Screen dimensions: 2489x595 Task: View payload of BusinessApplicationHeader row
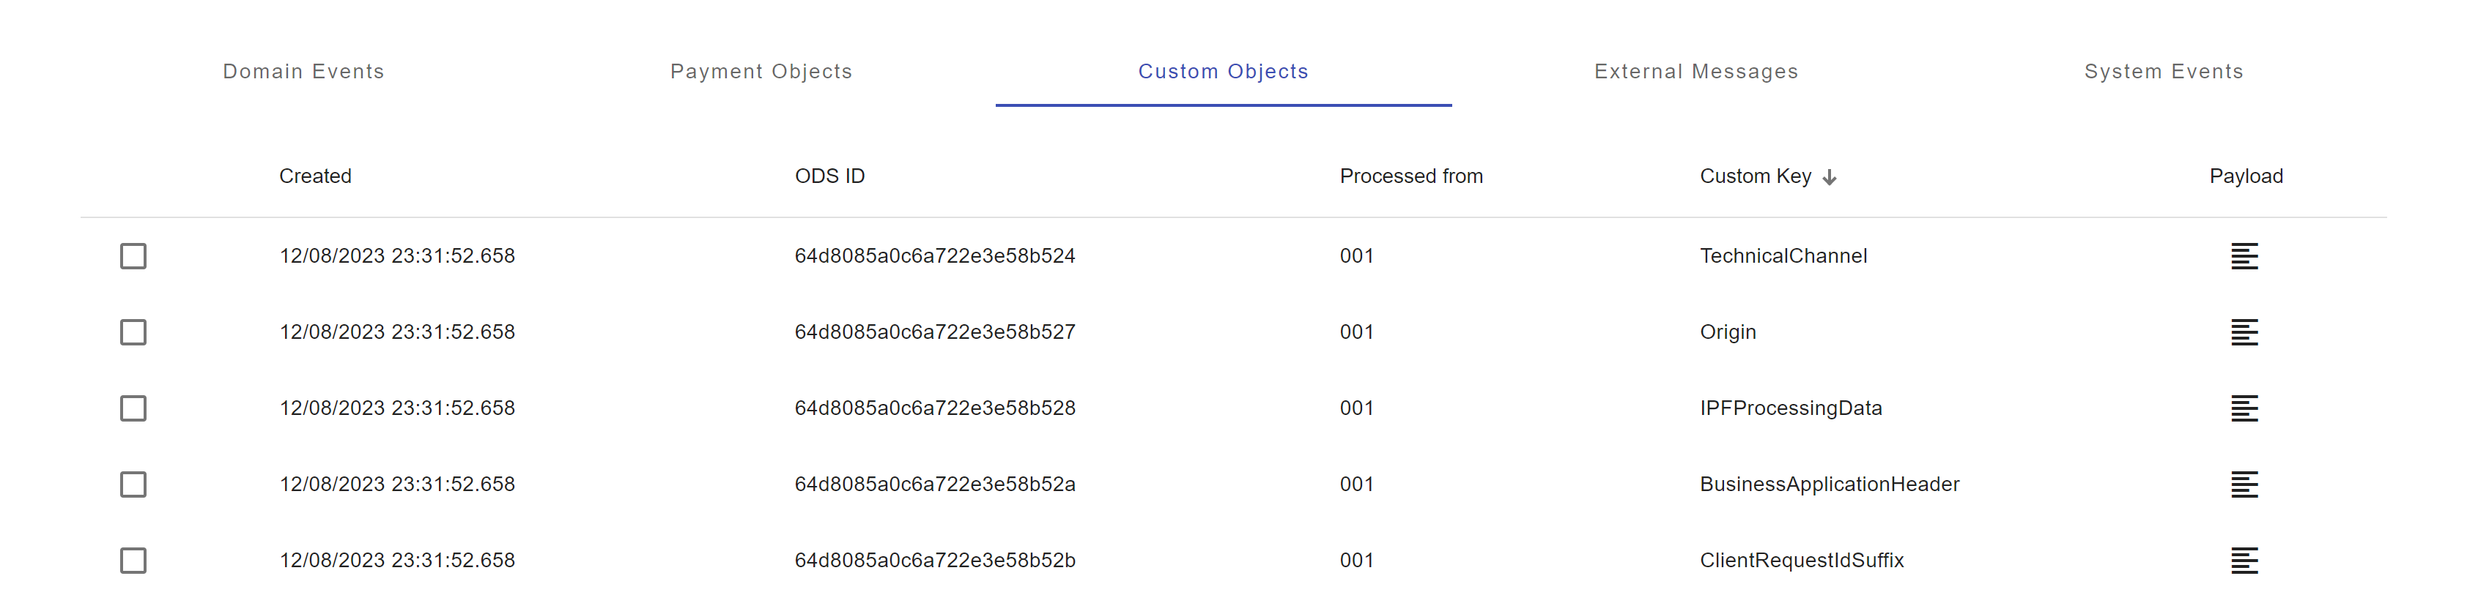click(2244, 484)
